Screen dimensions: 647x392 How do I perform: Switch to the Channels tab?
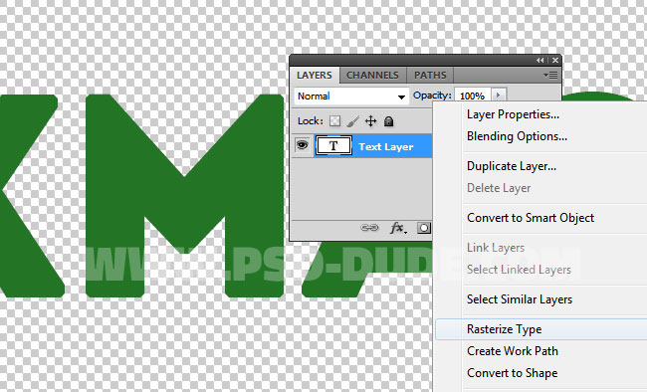click(372, 75)
